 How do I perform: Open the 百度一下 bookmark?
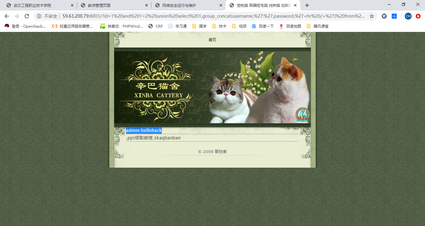263,26
